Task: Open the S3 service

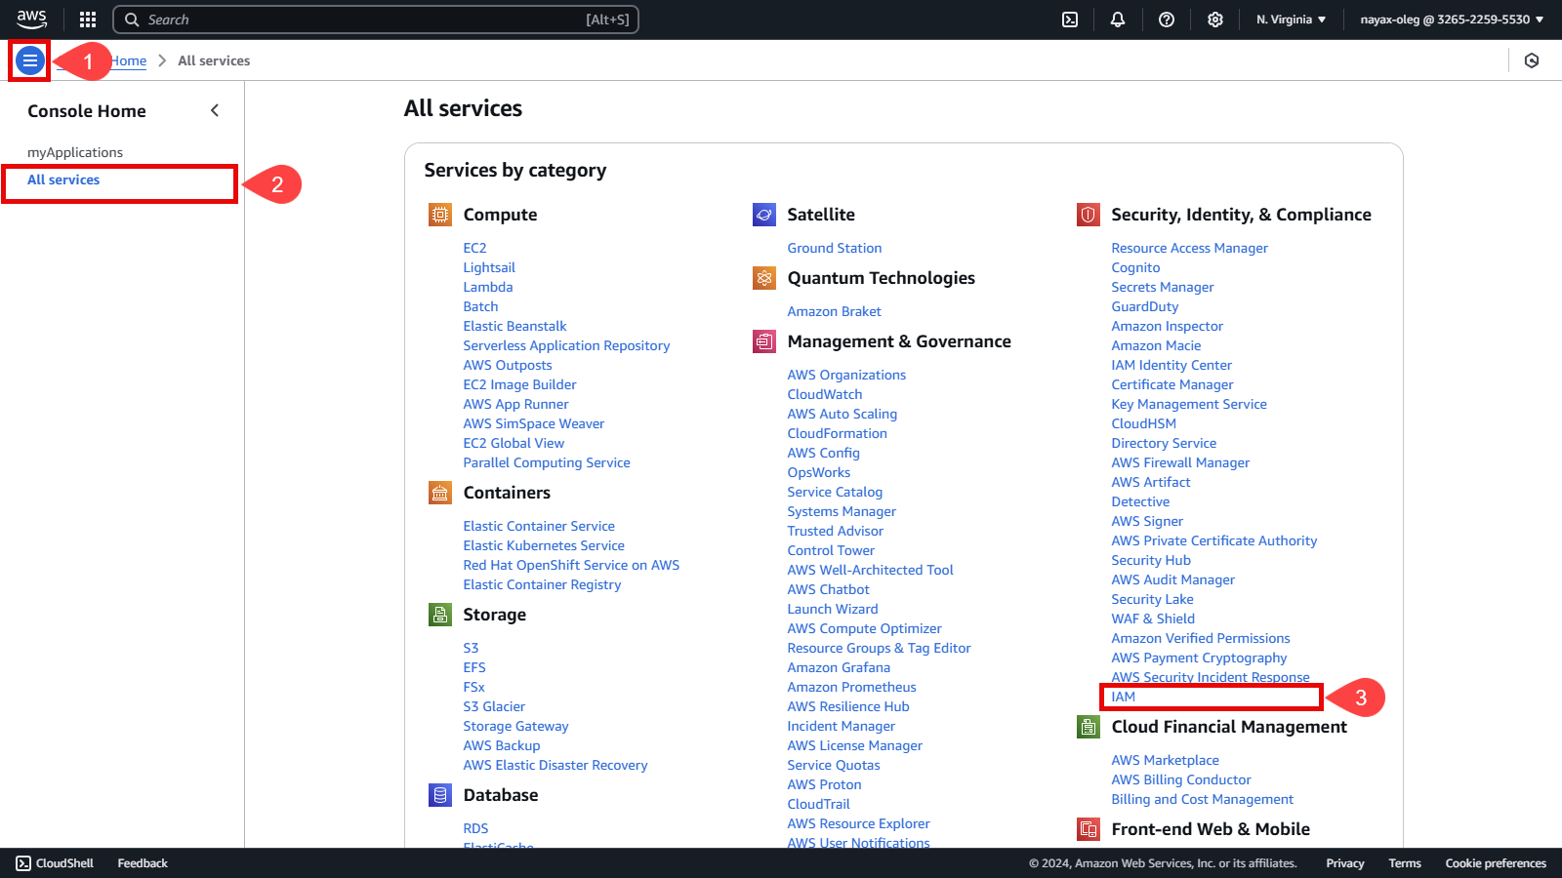Action: pos(471,648)
